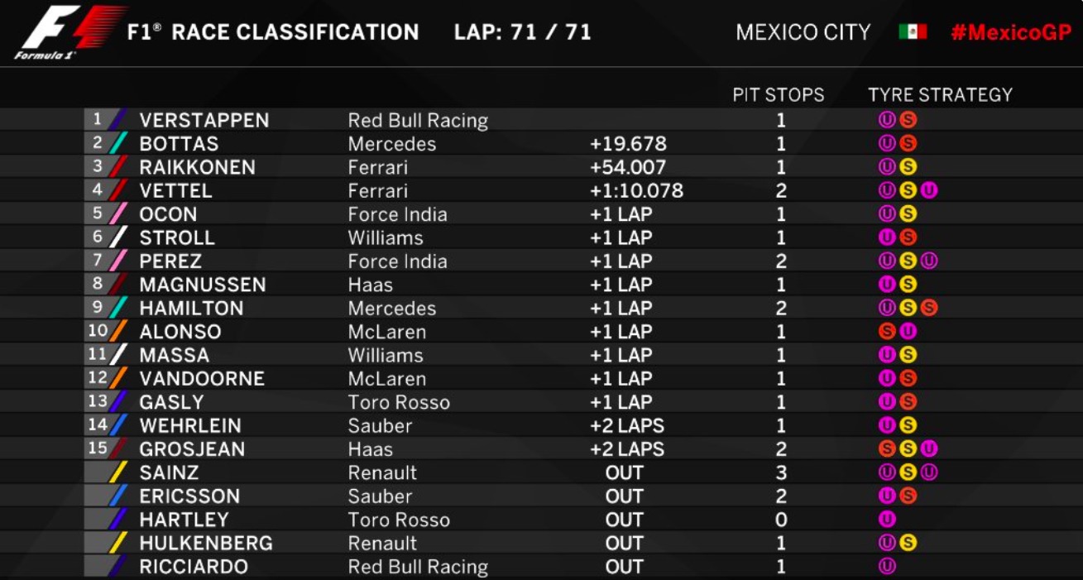Click Raikkonen's yellow soft tyre icon
1083x580 pixels.
coord(908,167)
